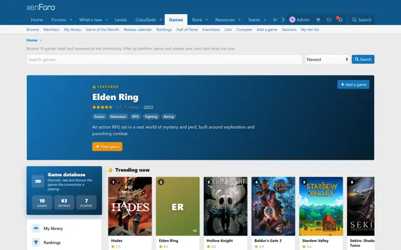Expand the Store menu arrow
401x250 pixels.
coord(207,19)
